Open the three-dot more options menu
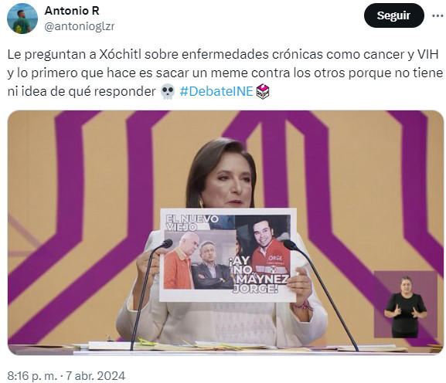The width and height of the screenshot is (446, 383). tap(437, 16)
